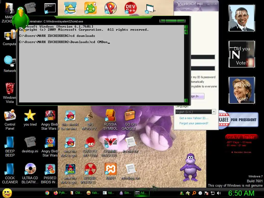The image size is (264, 198).
Task: Open the Peggle P ball icon
Action: pyautogui.click(x=110, y=8)
